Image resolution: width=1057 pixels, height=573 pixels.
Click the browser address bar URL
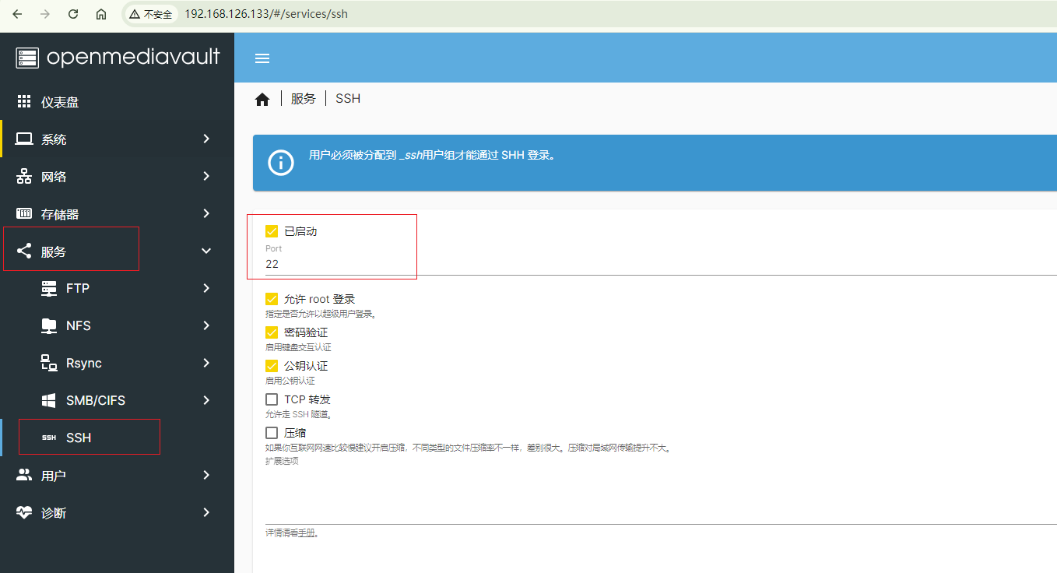[266, 14]
